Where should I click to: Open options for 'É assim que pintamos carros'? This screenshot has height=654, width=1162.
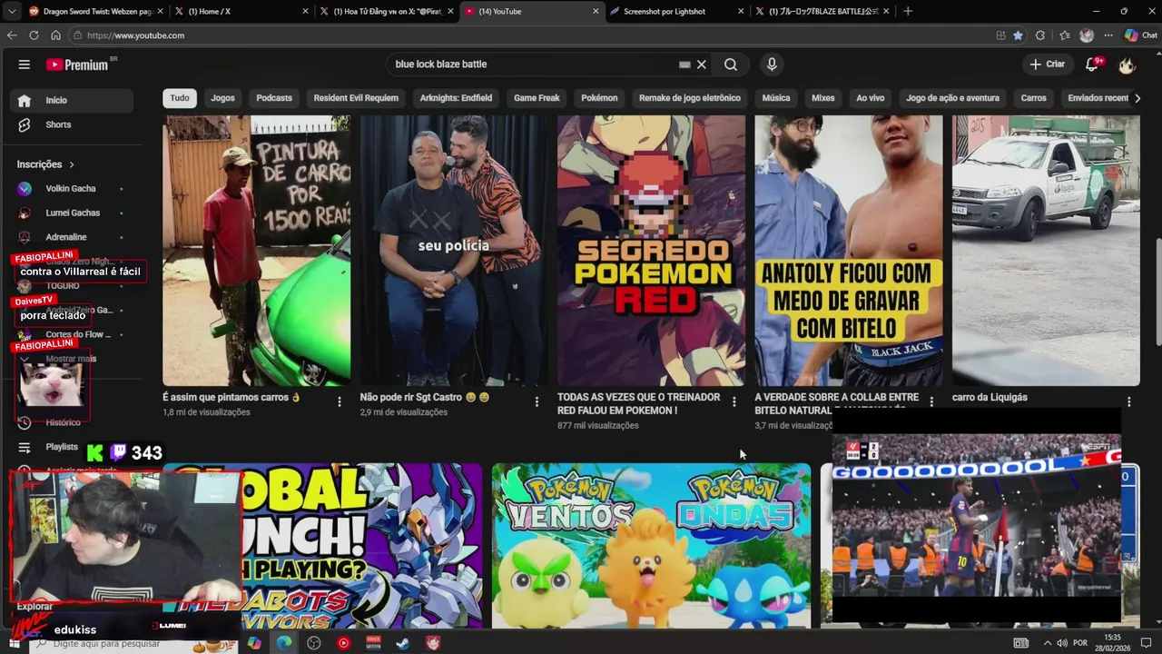coord(340,401)
